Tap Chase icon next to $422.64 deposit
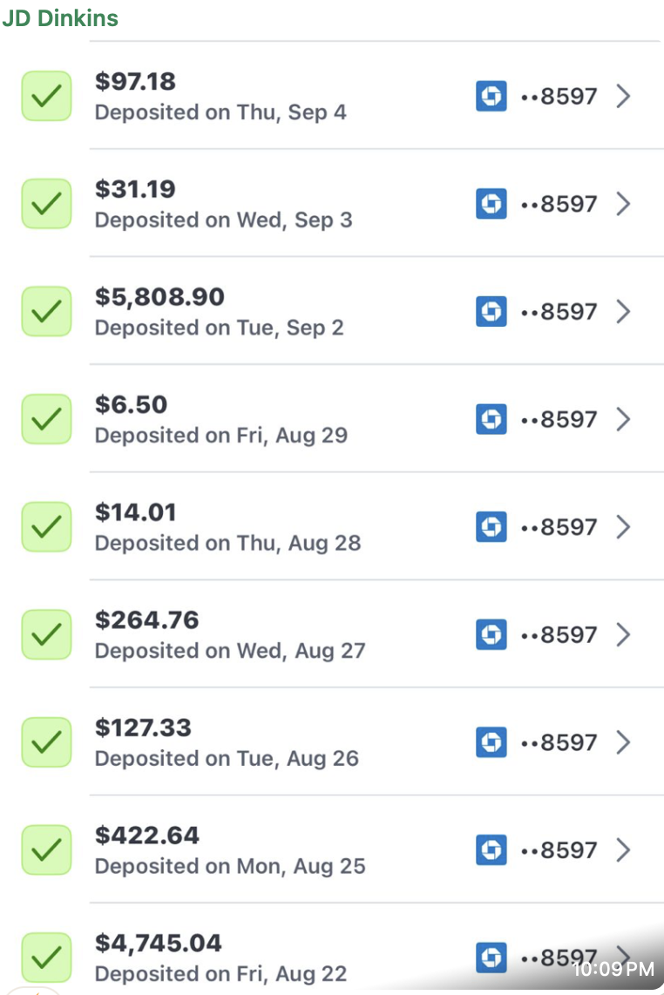This screenshot has height=995, width=664. coord(491,849)
